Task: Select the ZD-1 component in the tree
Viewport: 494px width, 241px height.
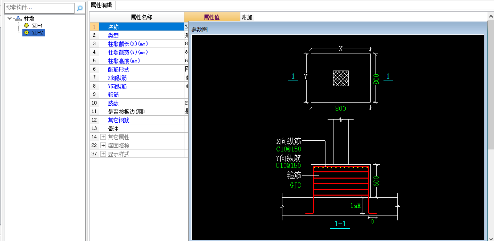Action: [37, 26]
